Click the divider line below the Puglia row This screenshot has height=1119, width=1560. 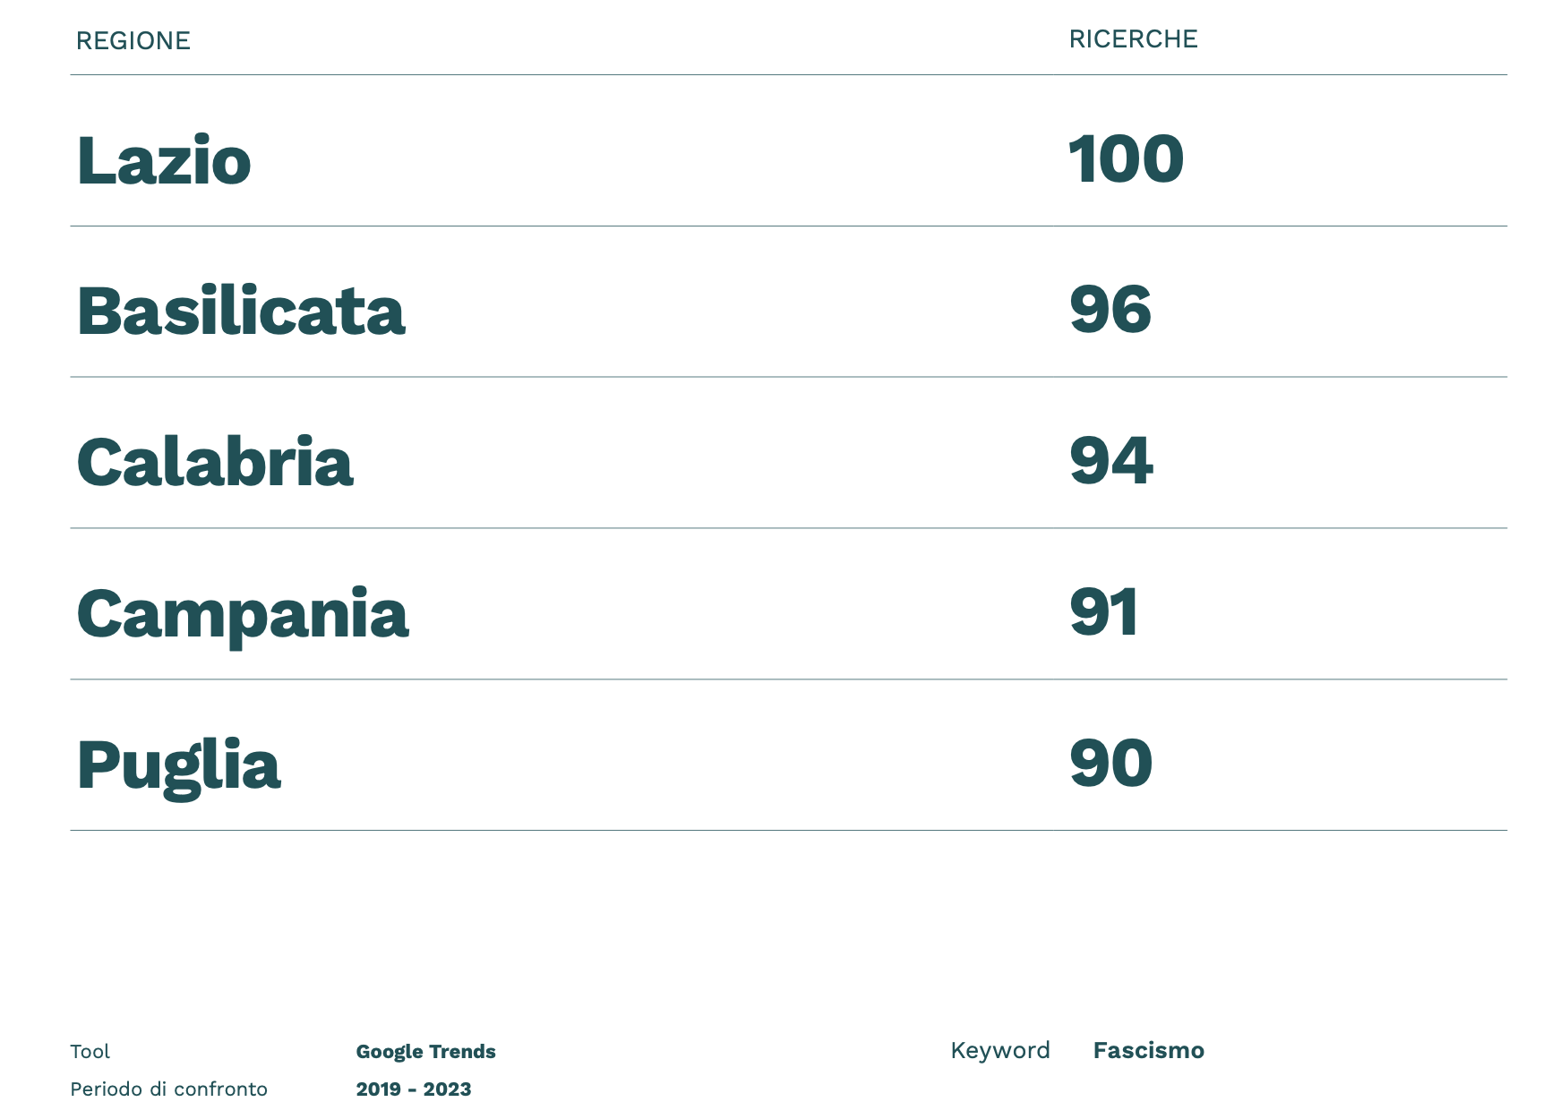[x=788, y=831]
